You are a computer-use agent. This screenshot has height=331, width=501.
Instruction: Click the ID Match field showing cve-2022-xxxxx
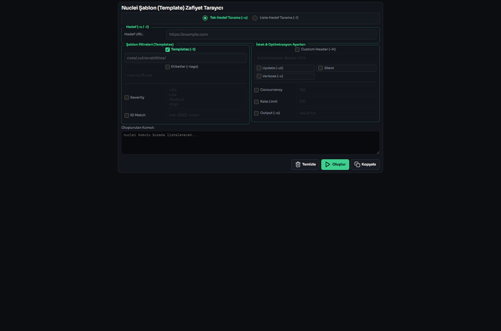[206, 115]
